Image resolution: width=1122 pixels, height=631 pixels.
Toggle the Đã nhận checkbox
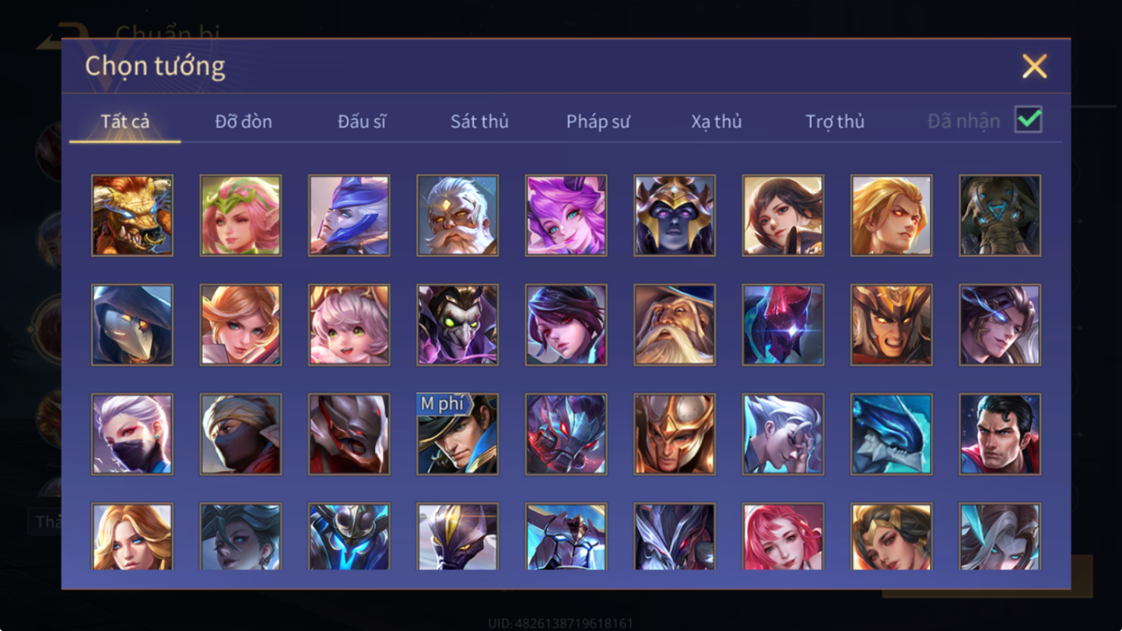click(x=1029, y=120)
